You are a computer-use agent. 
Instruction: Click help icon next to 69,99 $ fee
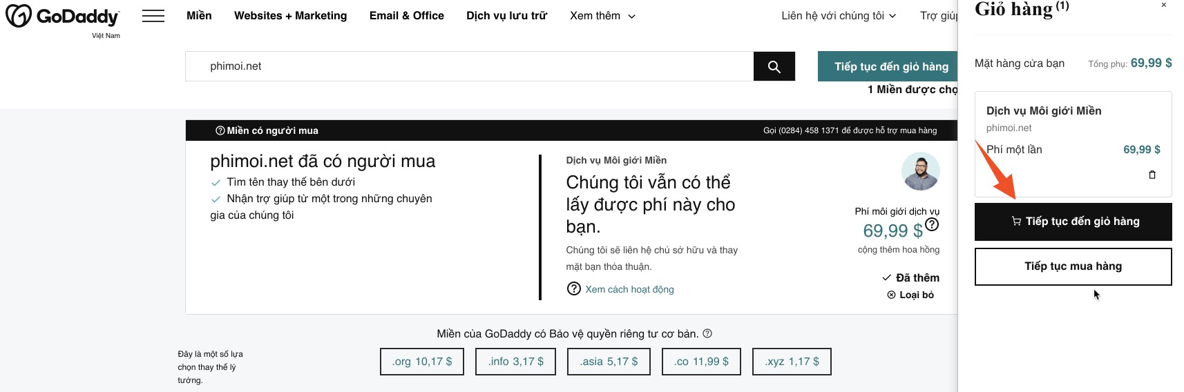pos(932,224)
